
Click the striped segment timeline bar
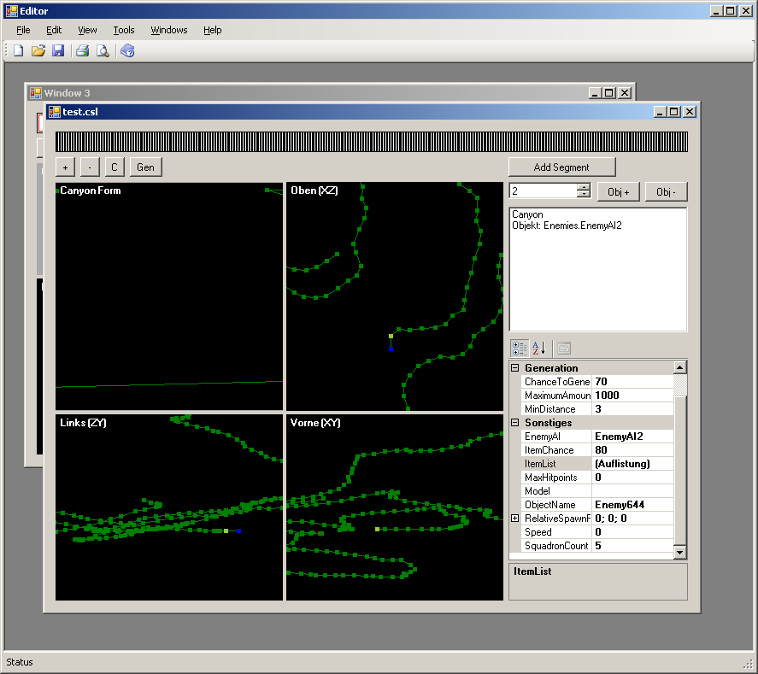coord(371,142)
